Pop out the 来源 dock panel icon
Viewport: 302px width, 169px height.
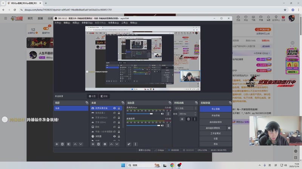123,103
